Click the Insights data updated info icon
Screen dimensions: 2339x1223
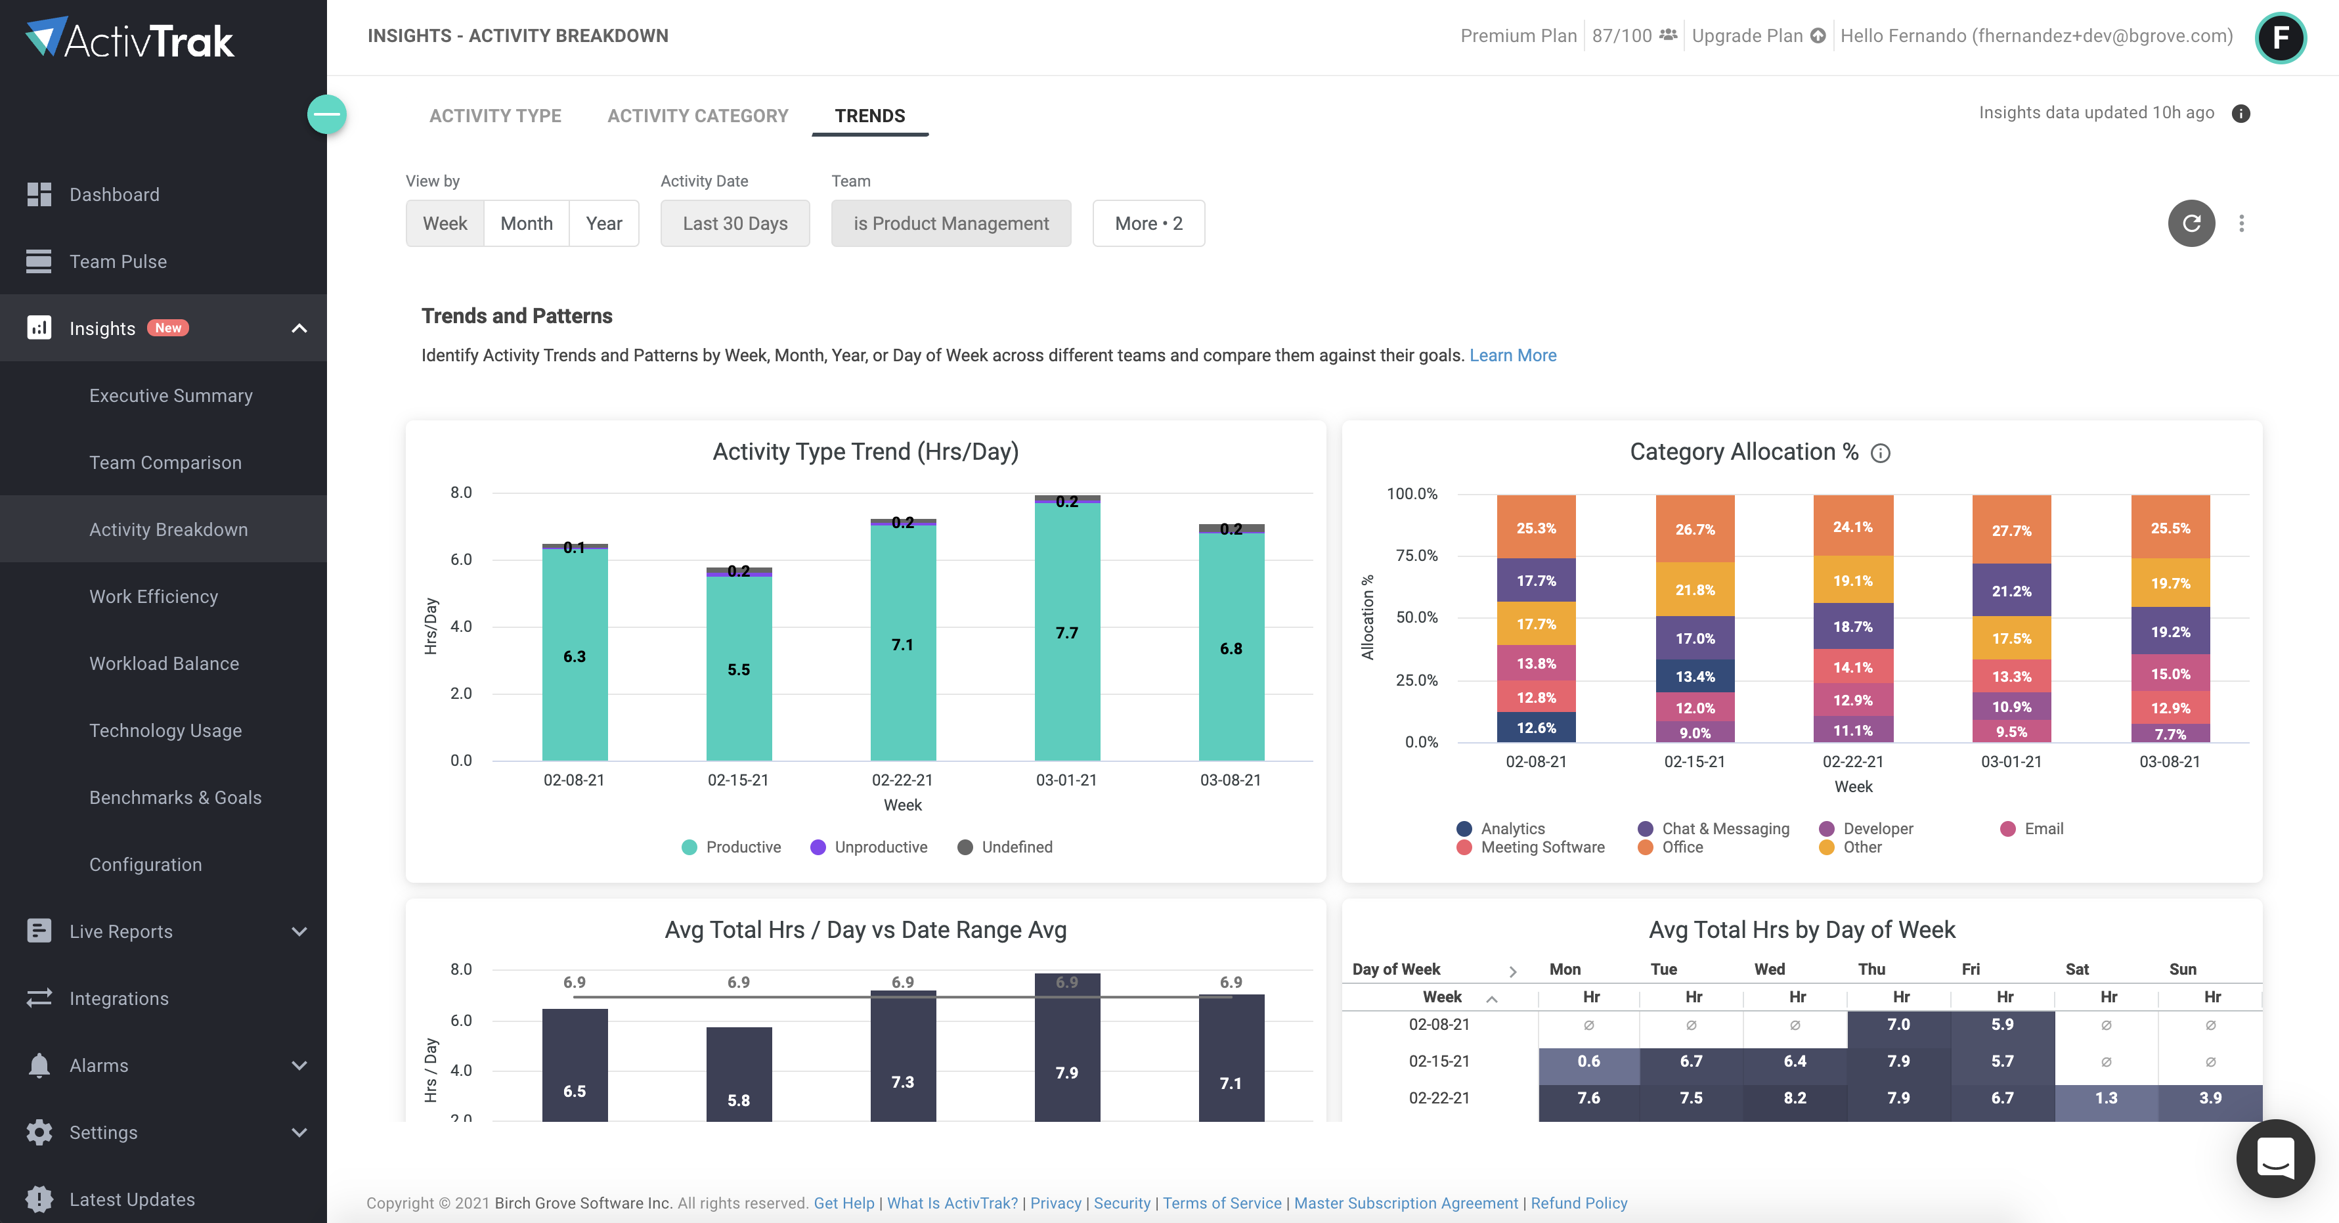click(x=2241, y=114)
